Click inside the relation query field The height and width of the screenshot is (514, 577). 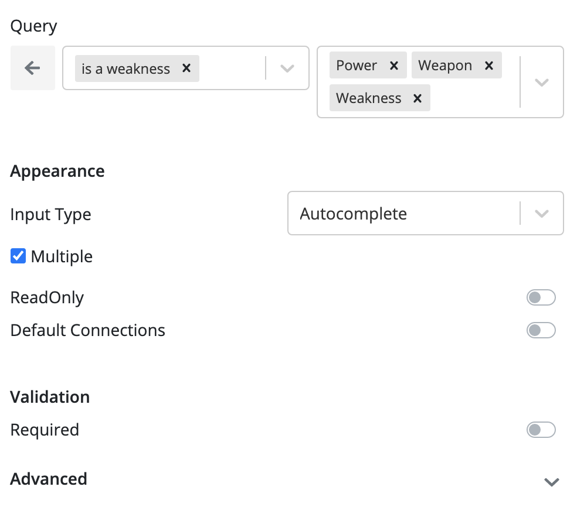[x=232, y=68]
